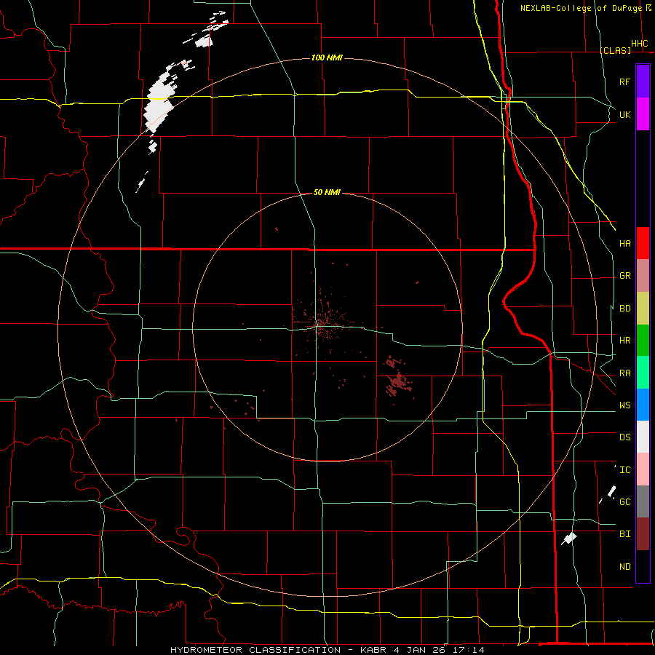Click the "UK" legend label
Screen dimensions: 655x655
coord(625,114)
